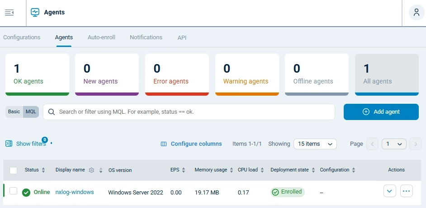The height and width of the screenshot is (208, 426).
Task: Switch search mode to MQL
Action: 31,112
